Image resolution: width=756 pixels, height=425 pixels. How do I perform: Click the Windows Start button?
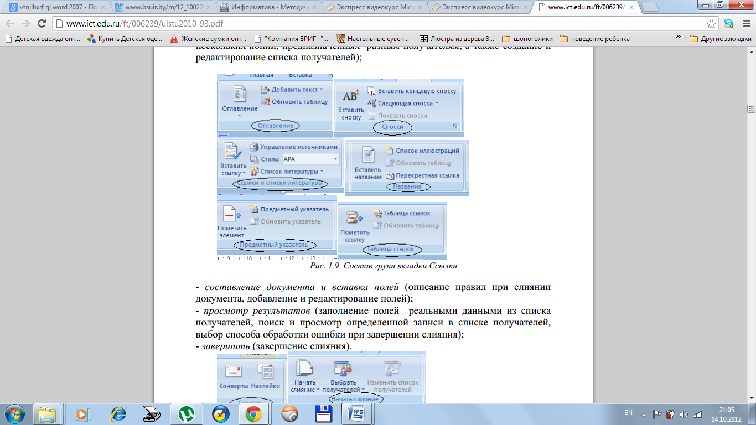(15, 413)
